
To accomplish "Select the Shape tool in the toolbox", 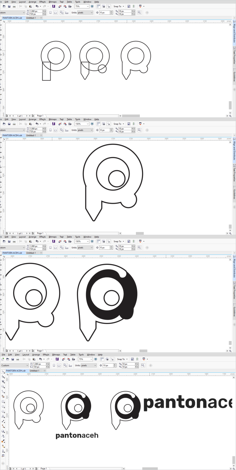I will pos(3,377).
